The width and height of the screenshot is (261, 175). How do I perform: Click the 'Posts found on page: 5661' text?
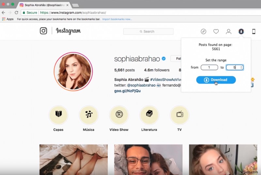click(216, 47)
